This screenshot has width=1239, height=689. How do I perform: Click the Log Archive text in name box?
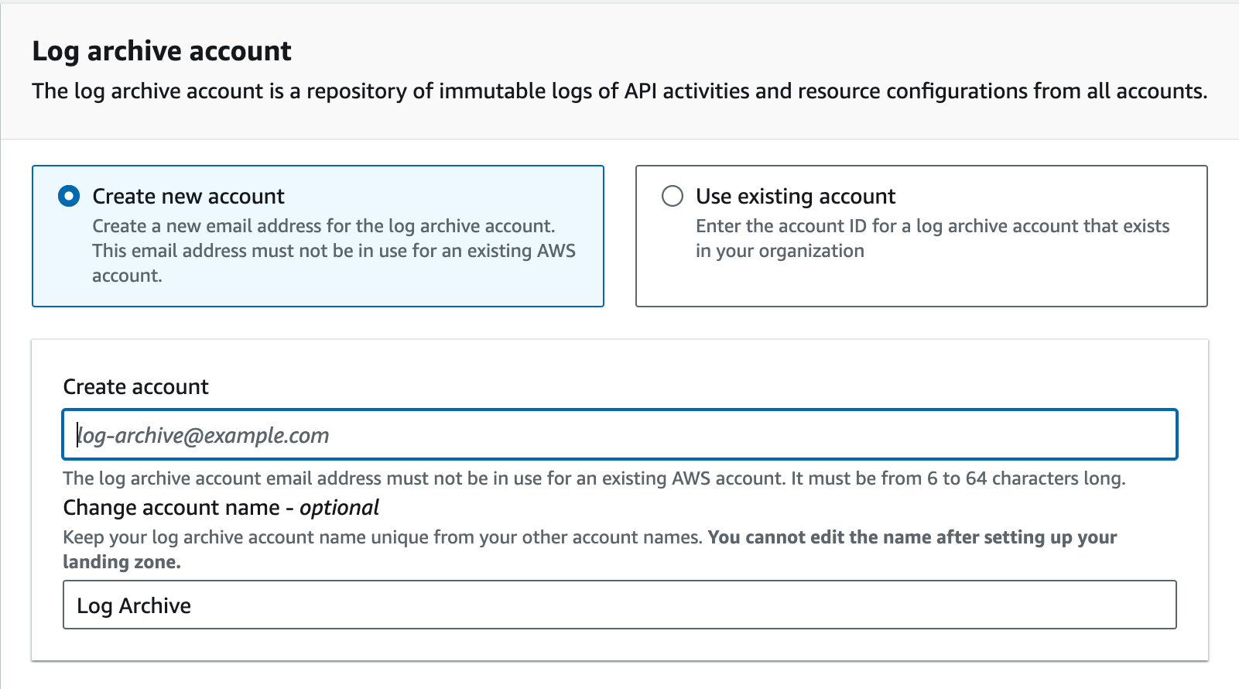point(134,605)
